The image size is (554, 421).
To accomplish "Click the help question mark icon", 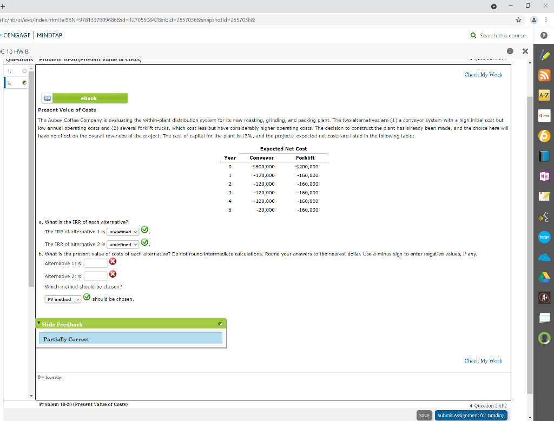I will tap(544, 35).
